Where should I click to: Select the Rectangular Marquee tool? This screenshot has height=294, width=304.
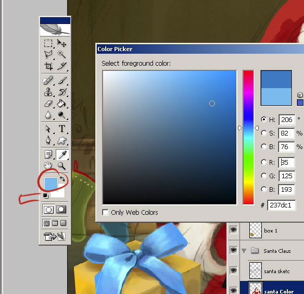48,43
